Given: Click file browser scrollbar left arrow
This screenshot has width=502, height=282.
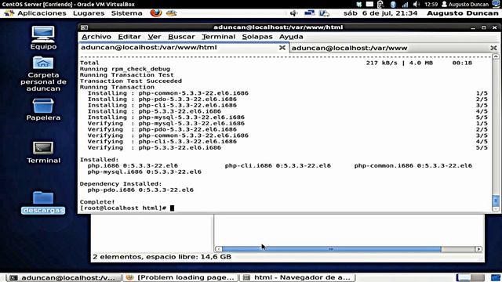Looking at the screenshot, I should [218, 249].
